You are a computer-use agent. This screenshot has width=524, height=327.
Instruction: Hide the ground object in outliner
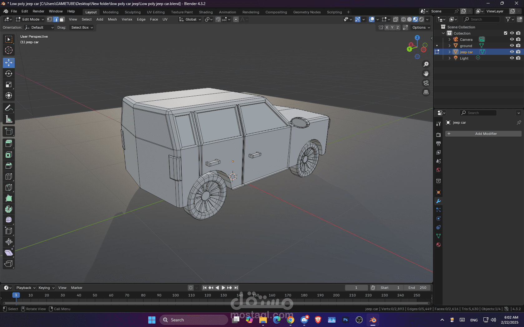(x=512, y=46)
